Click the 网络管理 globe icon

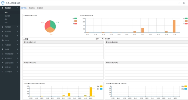2,27
